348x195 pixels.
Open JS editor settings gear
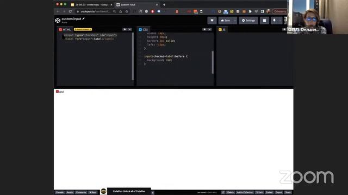point(284,29)
